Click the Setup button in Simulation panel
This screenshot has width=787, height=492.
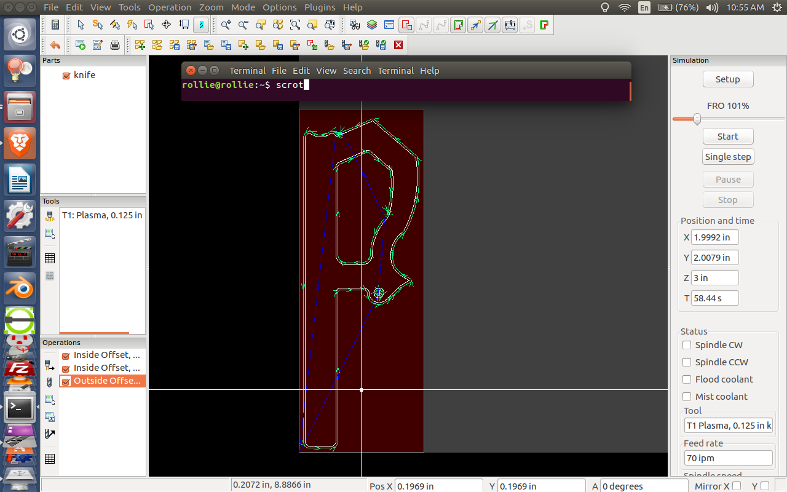pyautogui.click(x=728, y=79)
